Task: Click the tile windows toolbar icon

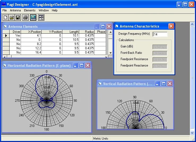Action: coord(41,17)
